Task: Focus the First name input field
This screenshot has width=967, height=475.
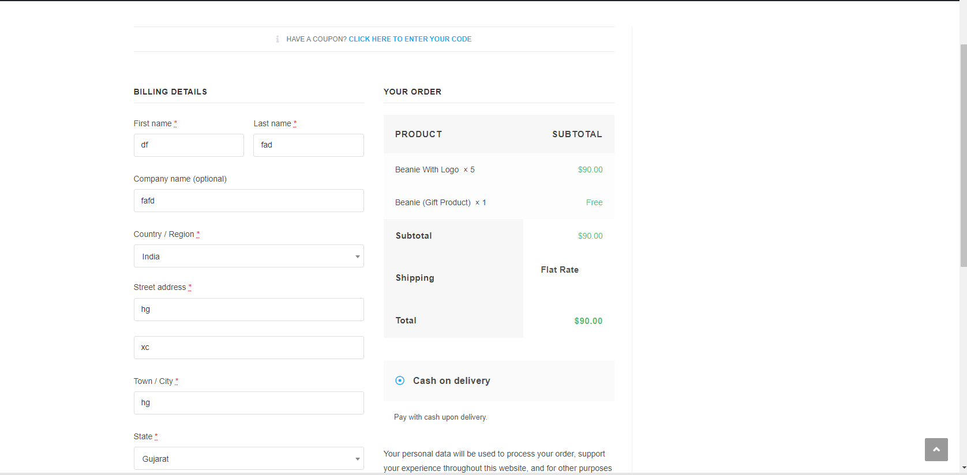Action: pos(189,145)
